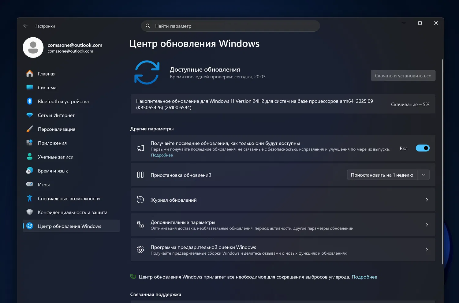Click the Приложения apps icon
Viewport: 459px width, 303px height.
coord(30,143)
